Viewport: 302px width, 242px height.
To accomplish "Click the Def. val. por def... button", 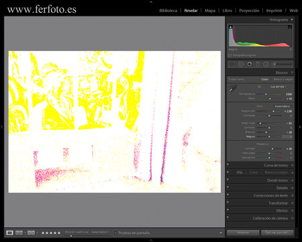I will click(277, 233).
